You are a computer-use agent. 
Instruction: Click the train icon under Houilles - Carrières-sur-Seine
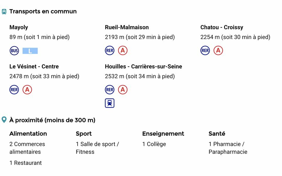pyautogui.click(x=110, y=103)
